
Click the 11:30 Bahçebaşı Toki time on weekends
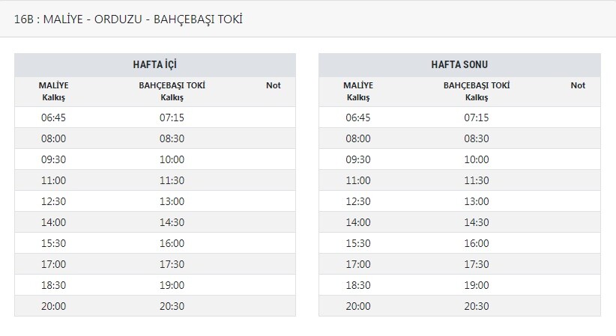click(477, 180)
